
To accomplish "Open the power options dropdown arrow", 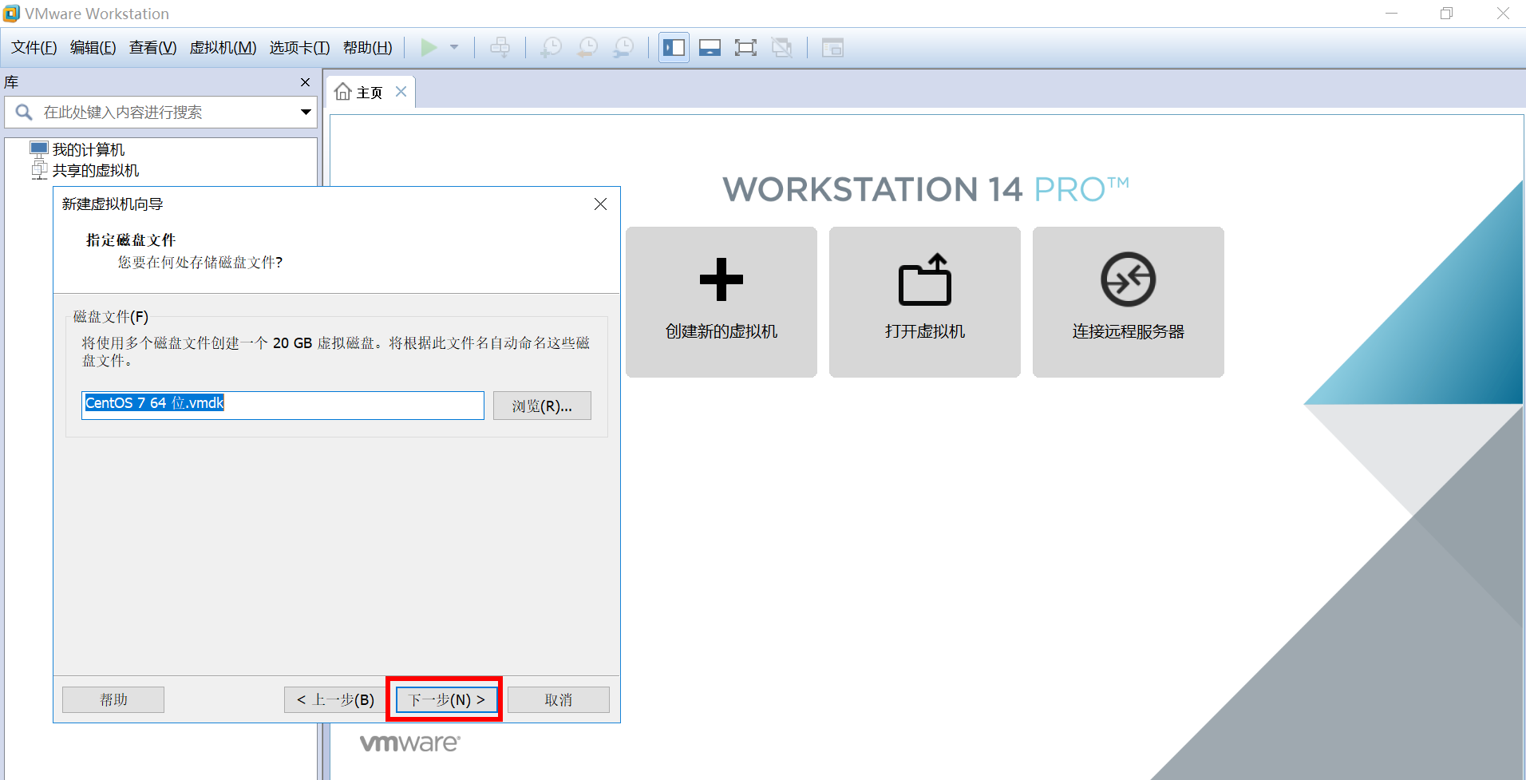I will pos(454,48).
